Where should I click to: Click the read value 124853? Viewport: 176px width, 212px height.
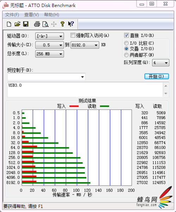click(159, 183)
